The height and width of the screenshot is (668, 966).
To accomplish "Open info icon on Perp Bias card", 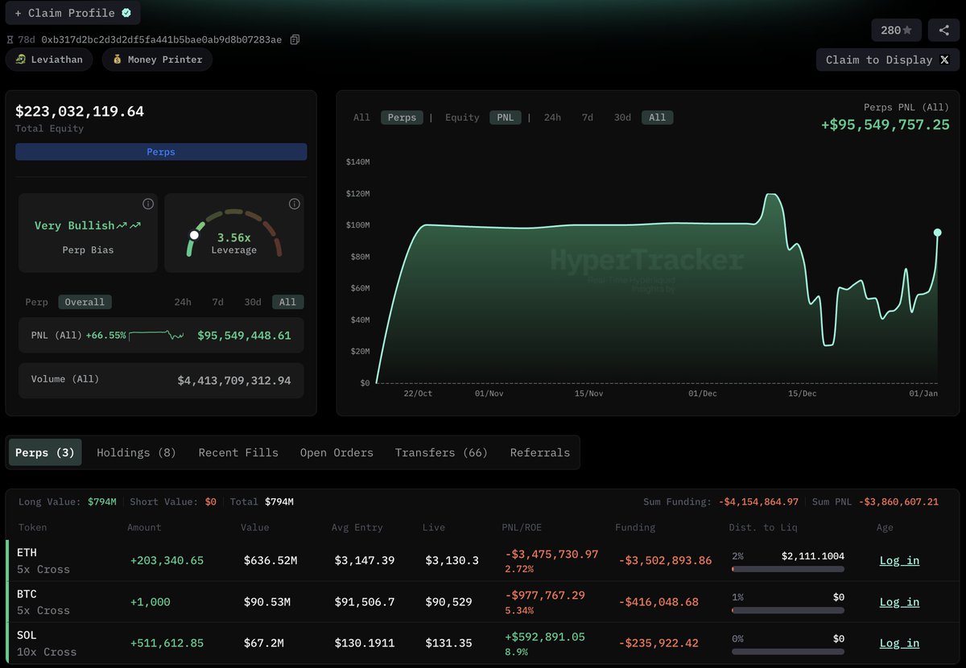I will point(148,204).
